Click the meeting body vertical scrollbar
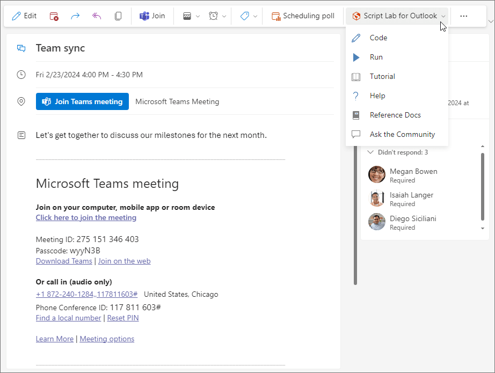 point(355,215)
